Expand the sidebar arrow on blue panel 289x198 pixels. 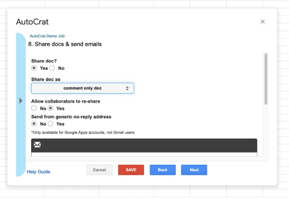(x=21, y=101)
